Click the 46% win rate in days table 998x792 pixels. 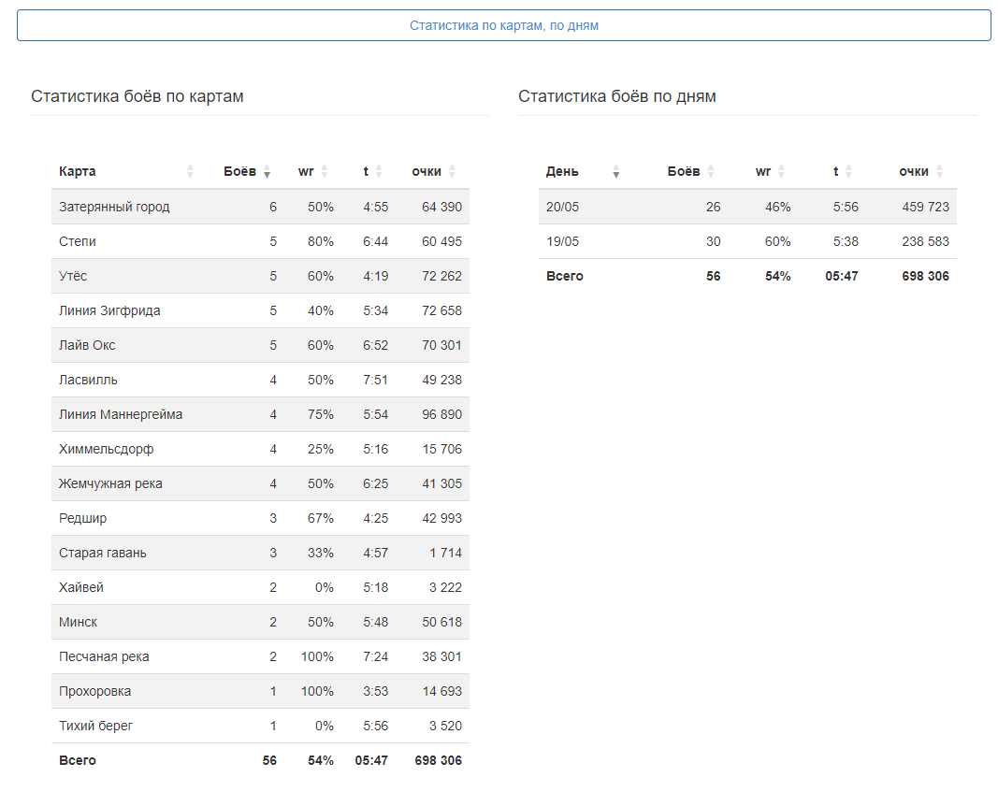point(778,207)
